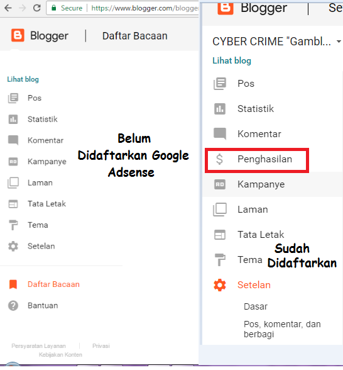Click Lihat blog link in right panel
Screen dimensions: 343x370
232,60
